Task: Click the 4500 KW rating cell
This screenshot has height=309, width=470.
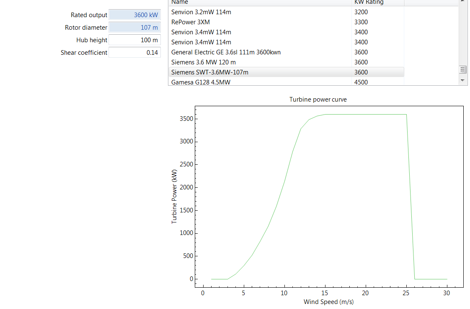Action: pyautogui.click(x=361, y=82)
